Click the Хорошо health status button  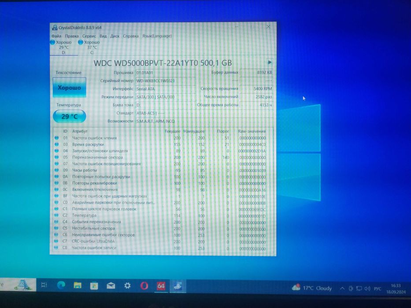pyautogui.click(x=69, y=88)
